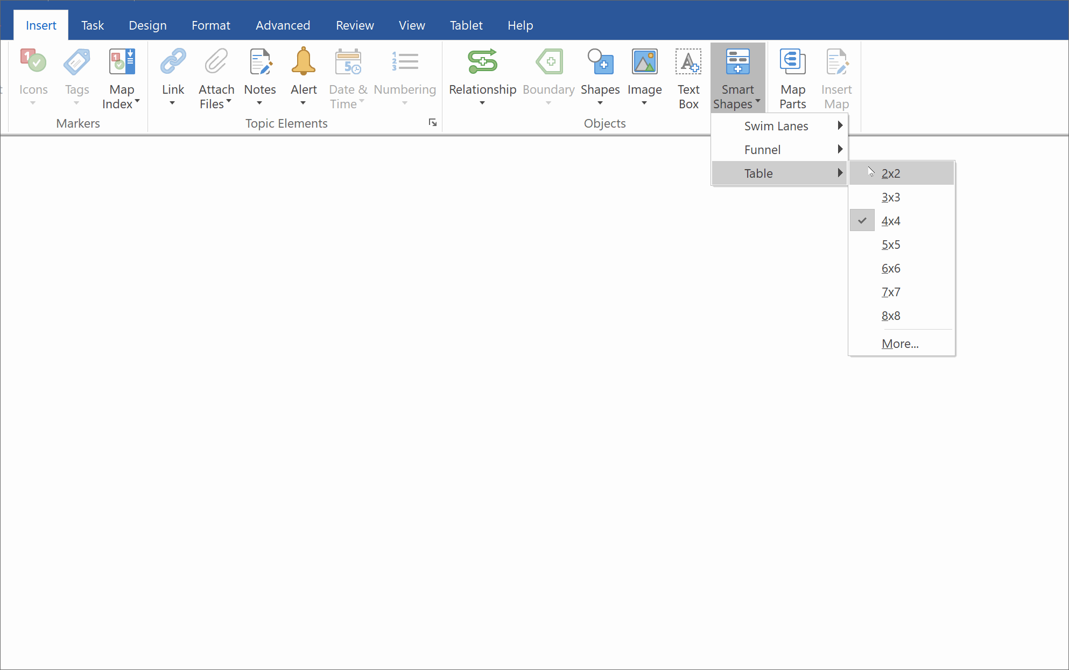Open the Insert tab
The width and height of the screenshot is (1069, 670).
pos(41,25)
